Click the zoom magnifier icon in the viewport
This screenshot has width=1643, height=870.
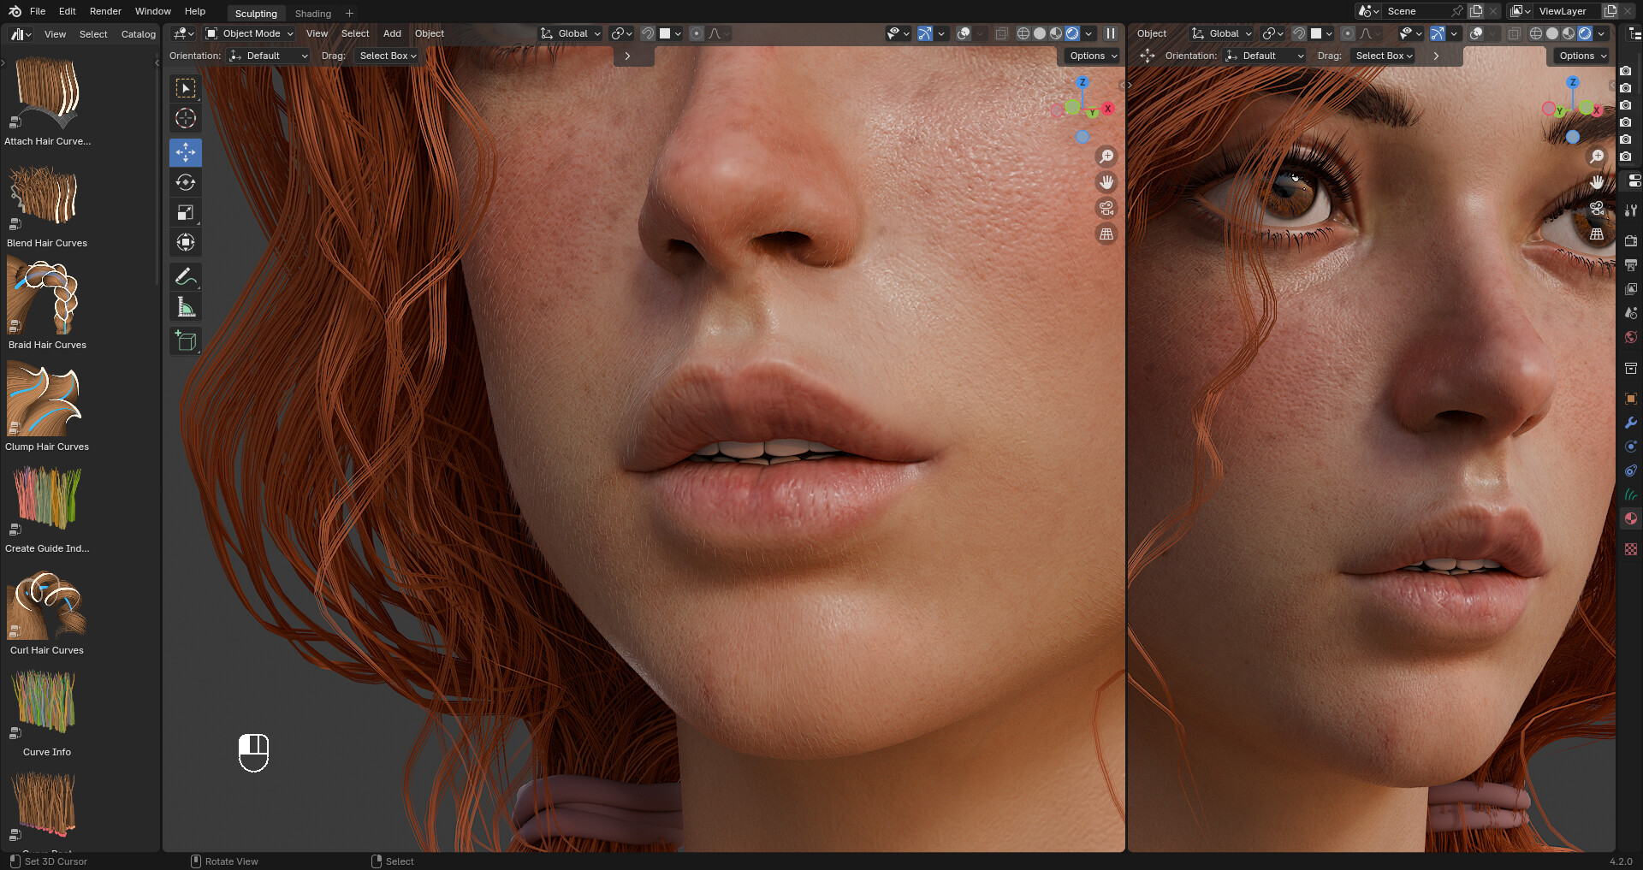coord(1106,156)
